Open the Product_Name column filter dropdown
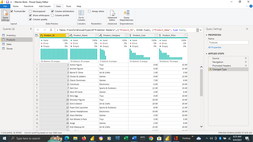Viewport: 253px width, 142px height. [x=97, y=35]
